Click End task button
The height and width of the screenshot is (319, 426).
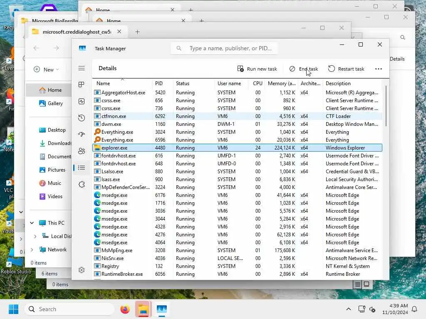(303, 69)
